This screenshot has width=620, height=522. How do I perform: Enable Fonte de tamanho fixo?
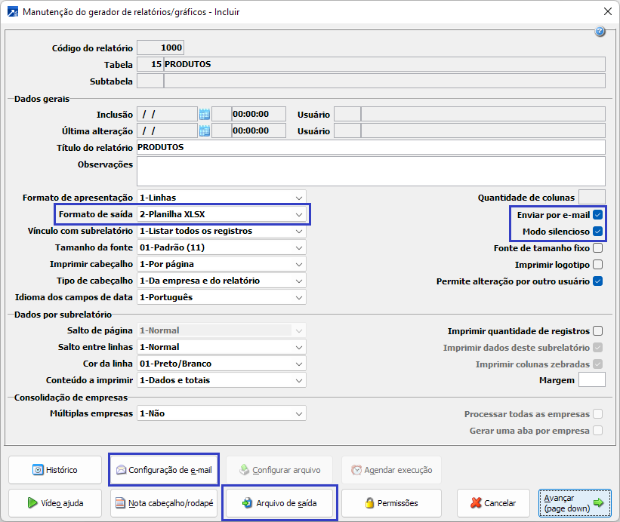click(x=598, y=248)
